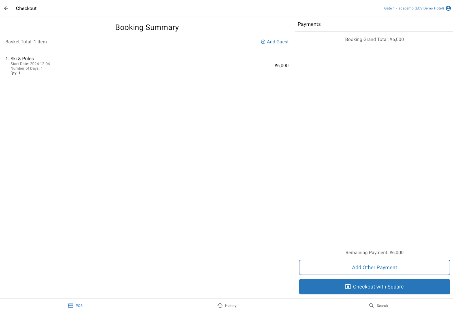
Task: Click the ¥6,000 item price
Action: (x=281, y=66)
